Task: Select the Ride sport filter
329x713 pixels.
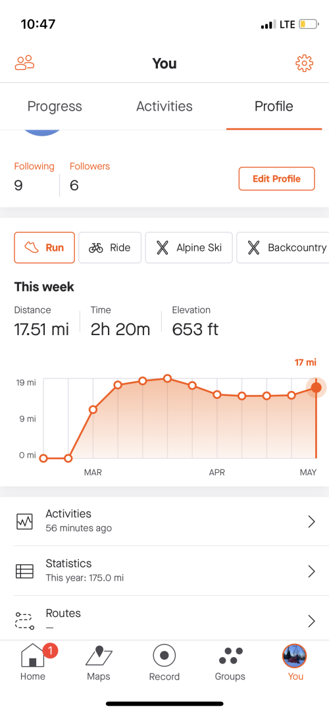Action: click(110, 248)
